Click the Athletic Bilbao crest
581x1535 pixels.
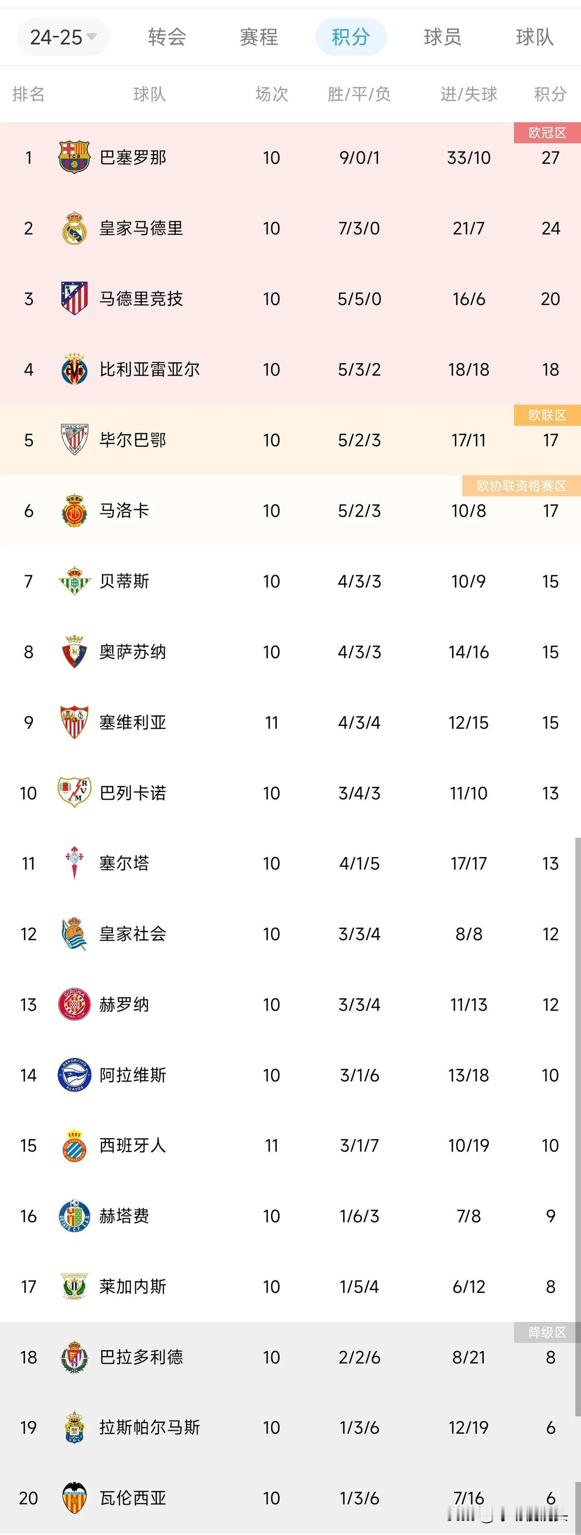(74, 440)
